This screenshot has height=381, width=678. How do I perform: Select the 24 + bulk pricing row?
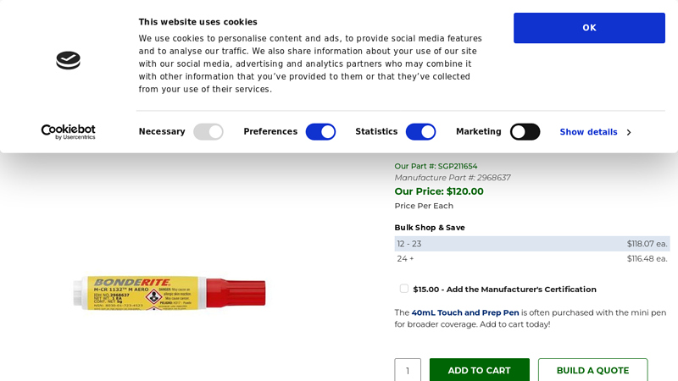(531, 259)
